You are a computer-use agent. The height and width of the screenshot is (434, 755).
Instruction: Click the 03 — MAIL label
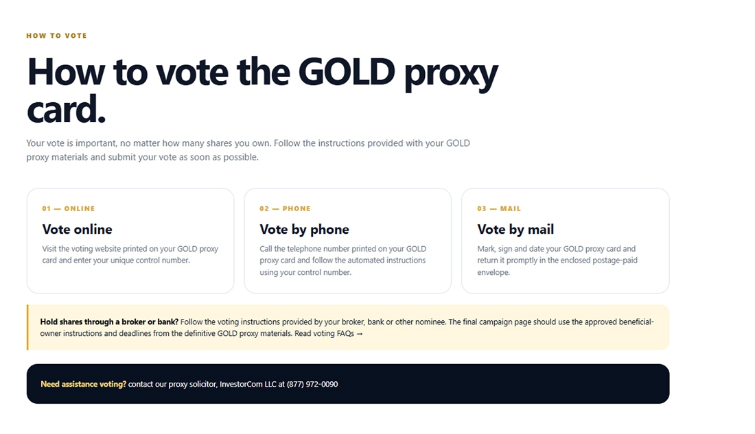(x=499, y=208)
